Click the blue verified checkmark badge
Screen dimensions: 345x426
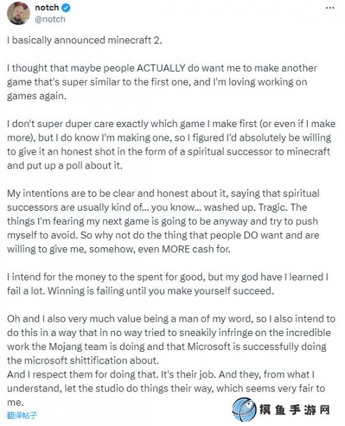point(66,8)
